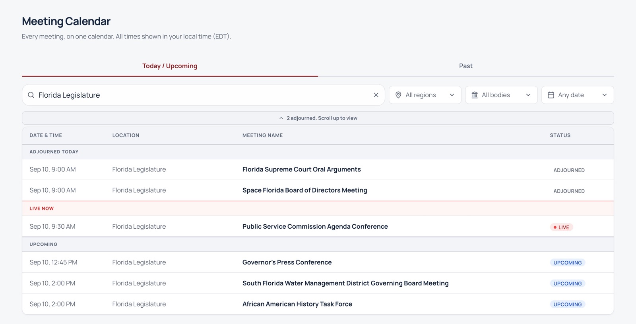Click UPCOMING badge for South Florida Water Management
Screen dimensions: 636x324
[x=568, y=283]
